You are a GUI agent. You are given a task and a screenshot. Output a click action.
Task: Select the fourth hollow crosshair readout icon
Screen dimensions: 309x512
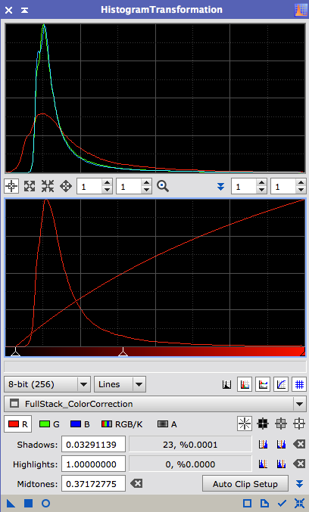(x=299, y=424)
